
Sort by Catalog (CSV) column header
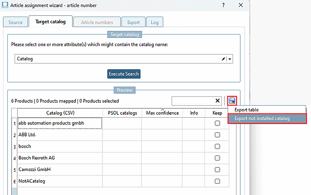(x=60, y=113)
